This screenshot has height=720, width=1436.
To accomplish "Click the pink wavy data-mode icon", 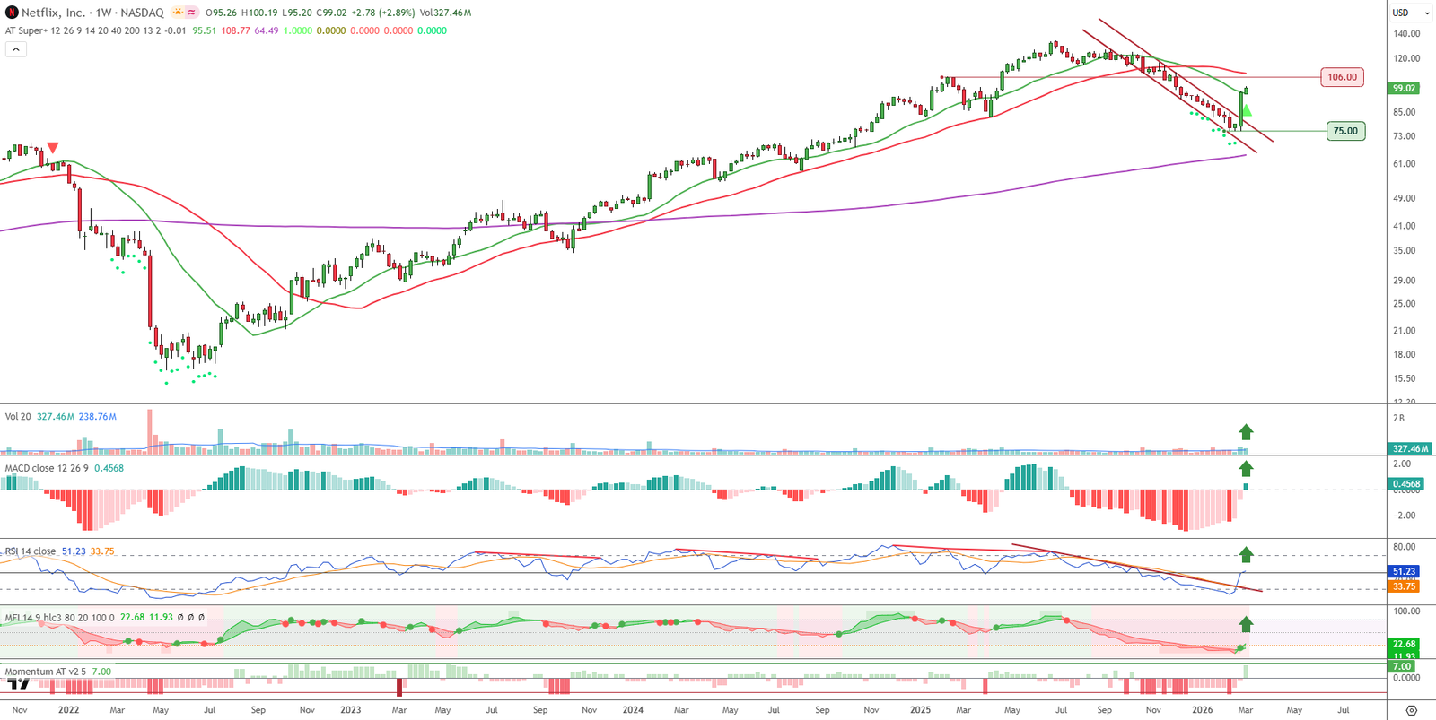I will [x=192, y=13].
